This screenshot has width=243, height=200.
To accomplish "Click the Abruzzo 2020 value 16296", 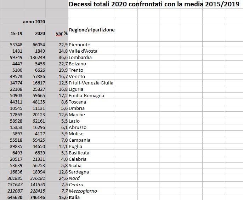I will pyautogui.click(x=34, y=127).
